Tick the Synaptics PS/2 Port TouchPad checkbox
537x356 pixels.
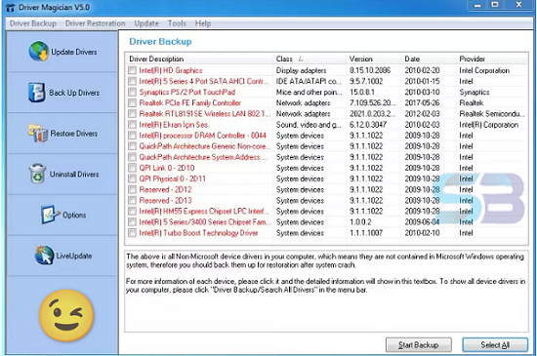point(132,92)
